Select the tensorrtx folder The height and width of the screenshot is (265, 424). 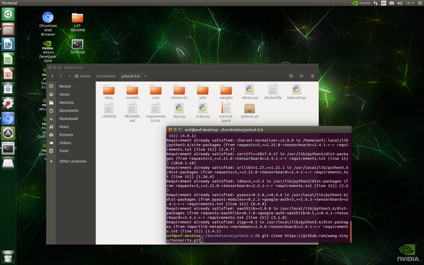tap(179, 91)
